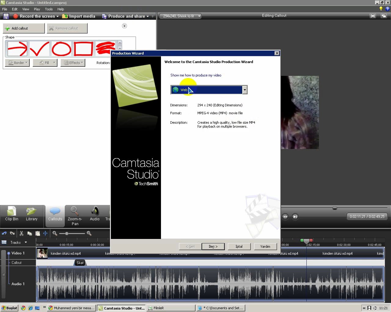Open the Produce and share dropdown arrow

pos(148,16)
